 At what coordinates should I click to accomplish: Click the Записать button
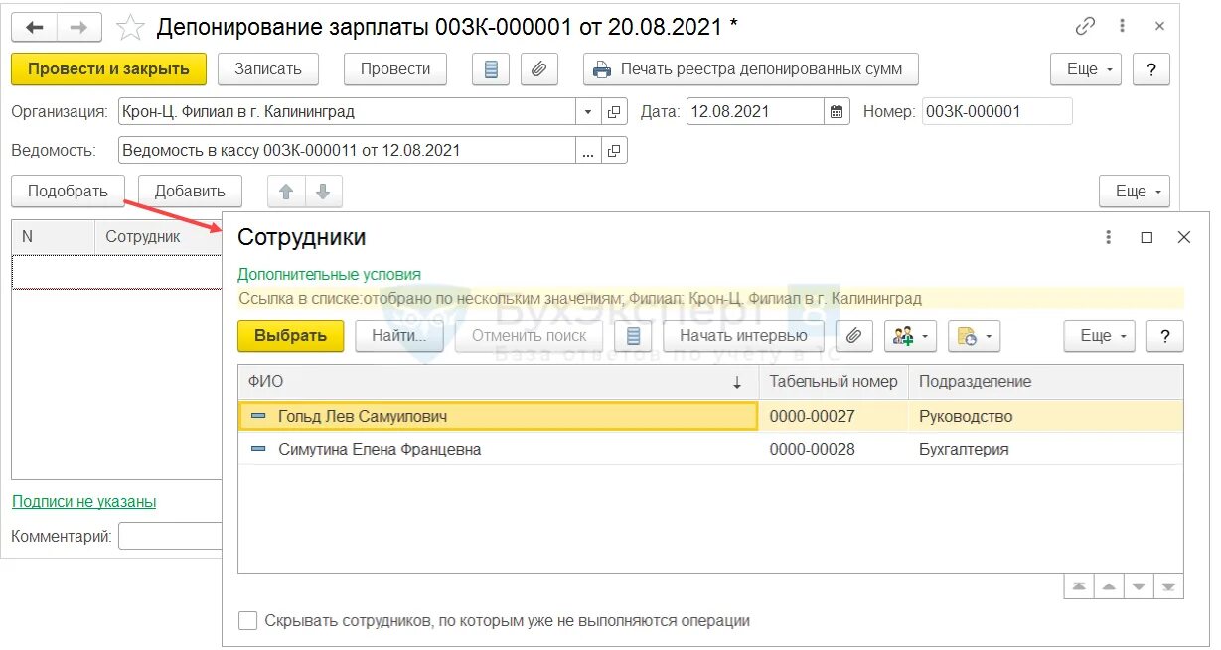click(267, 69)
